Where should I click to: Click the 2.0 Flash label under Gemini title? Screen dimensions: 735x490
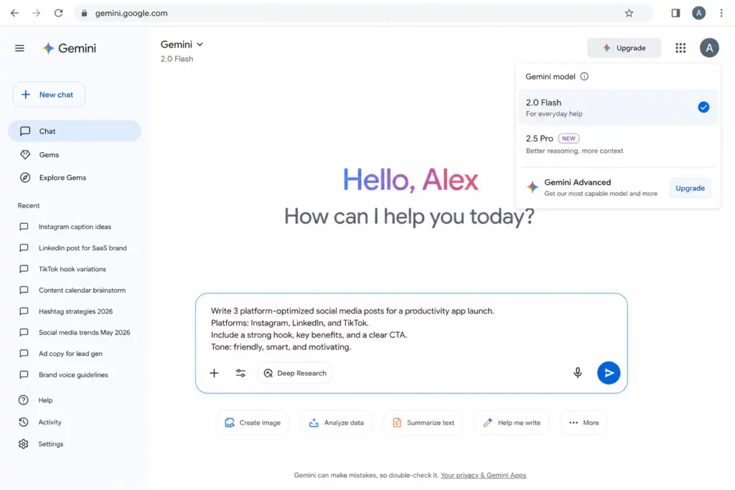point(177,59)
